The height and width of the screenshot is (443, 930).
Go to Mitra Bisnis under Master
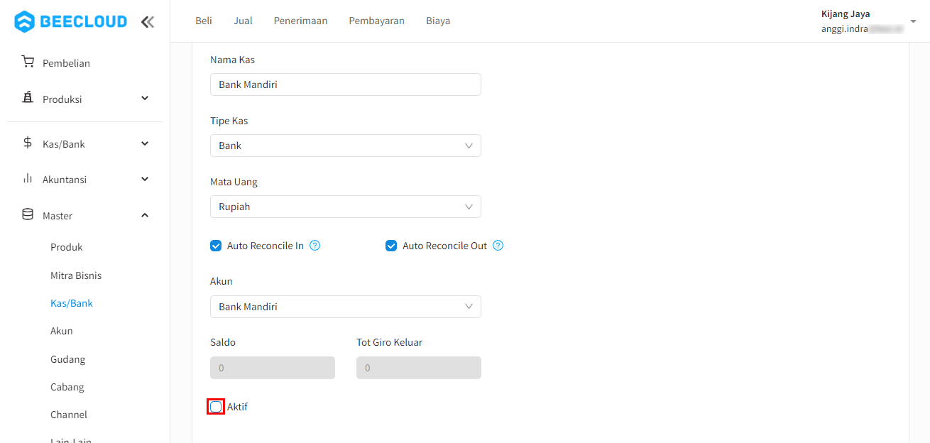[x=76, y=275]
